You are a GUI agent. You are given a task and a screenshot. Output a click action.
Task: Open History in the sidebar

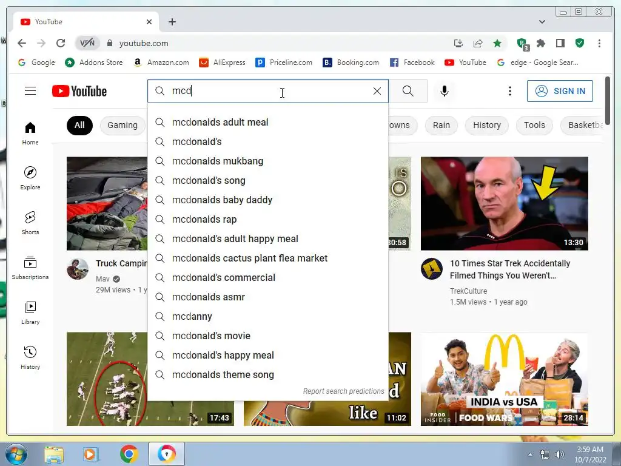click(30, 358)
